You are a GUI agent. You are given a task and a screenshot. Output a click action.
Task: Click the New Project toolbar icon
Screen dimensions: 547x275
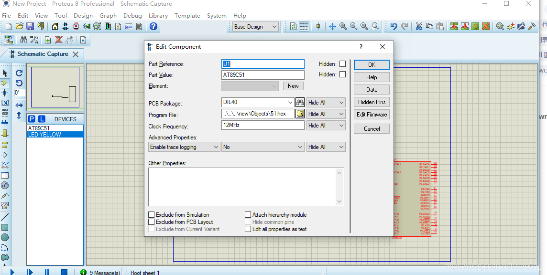(x=9, y=26)
